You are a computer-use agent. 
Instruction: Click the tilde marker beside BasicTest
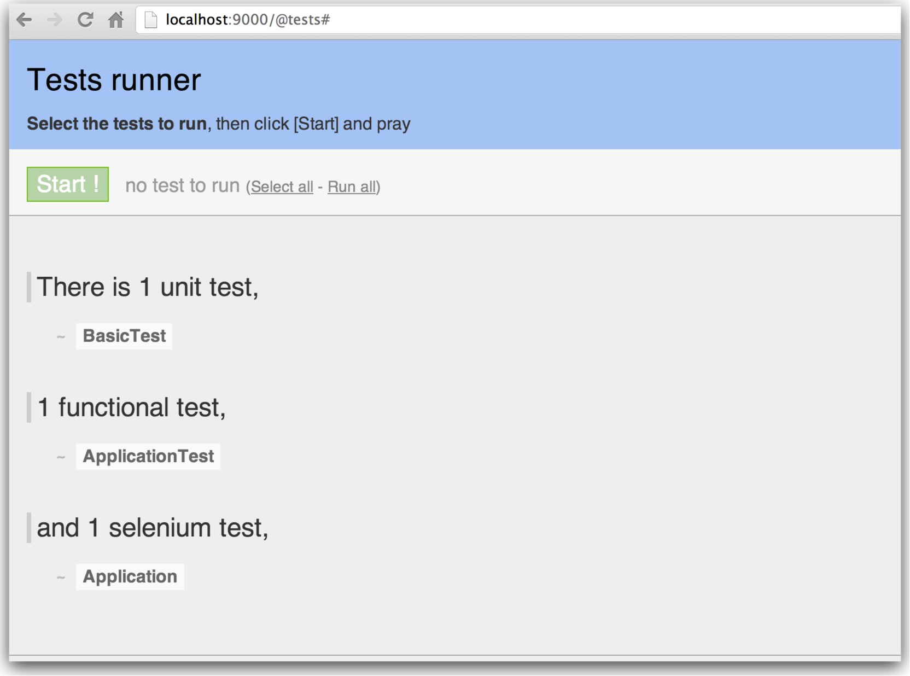pyautogui.click(x=61, y=337)
